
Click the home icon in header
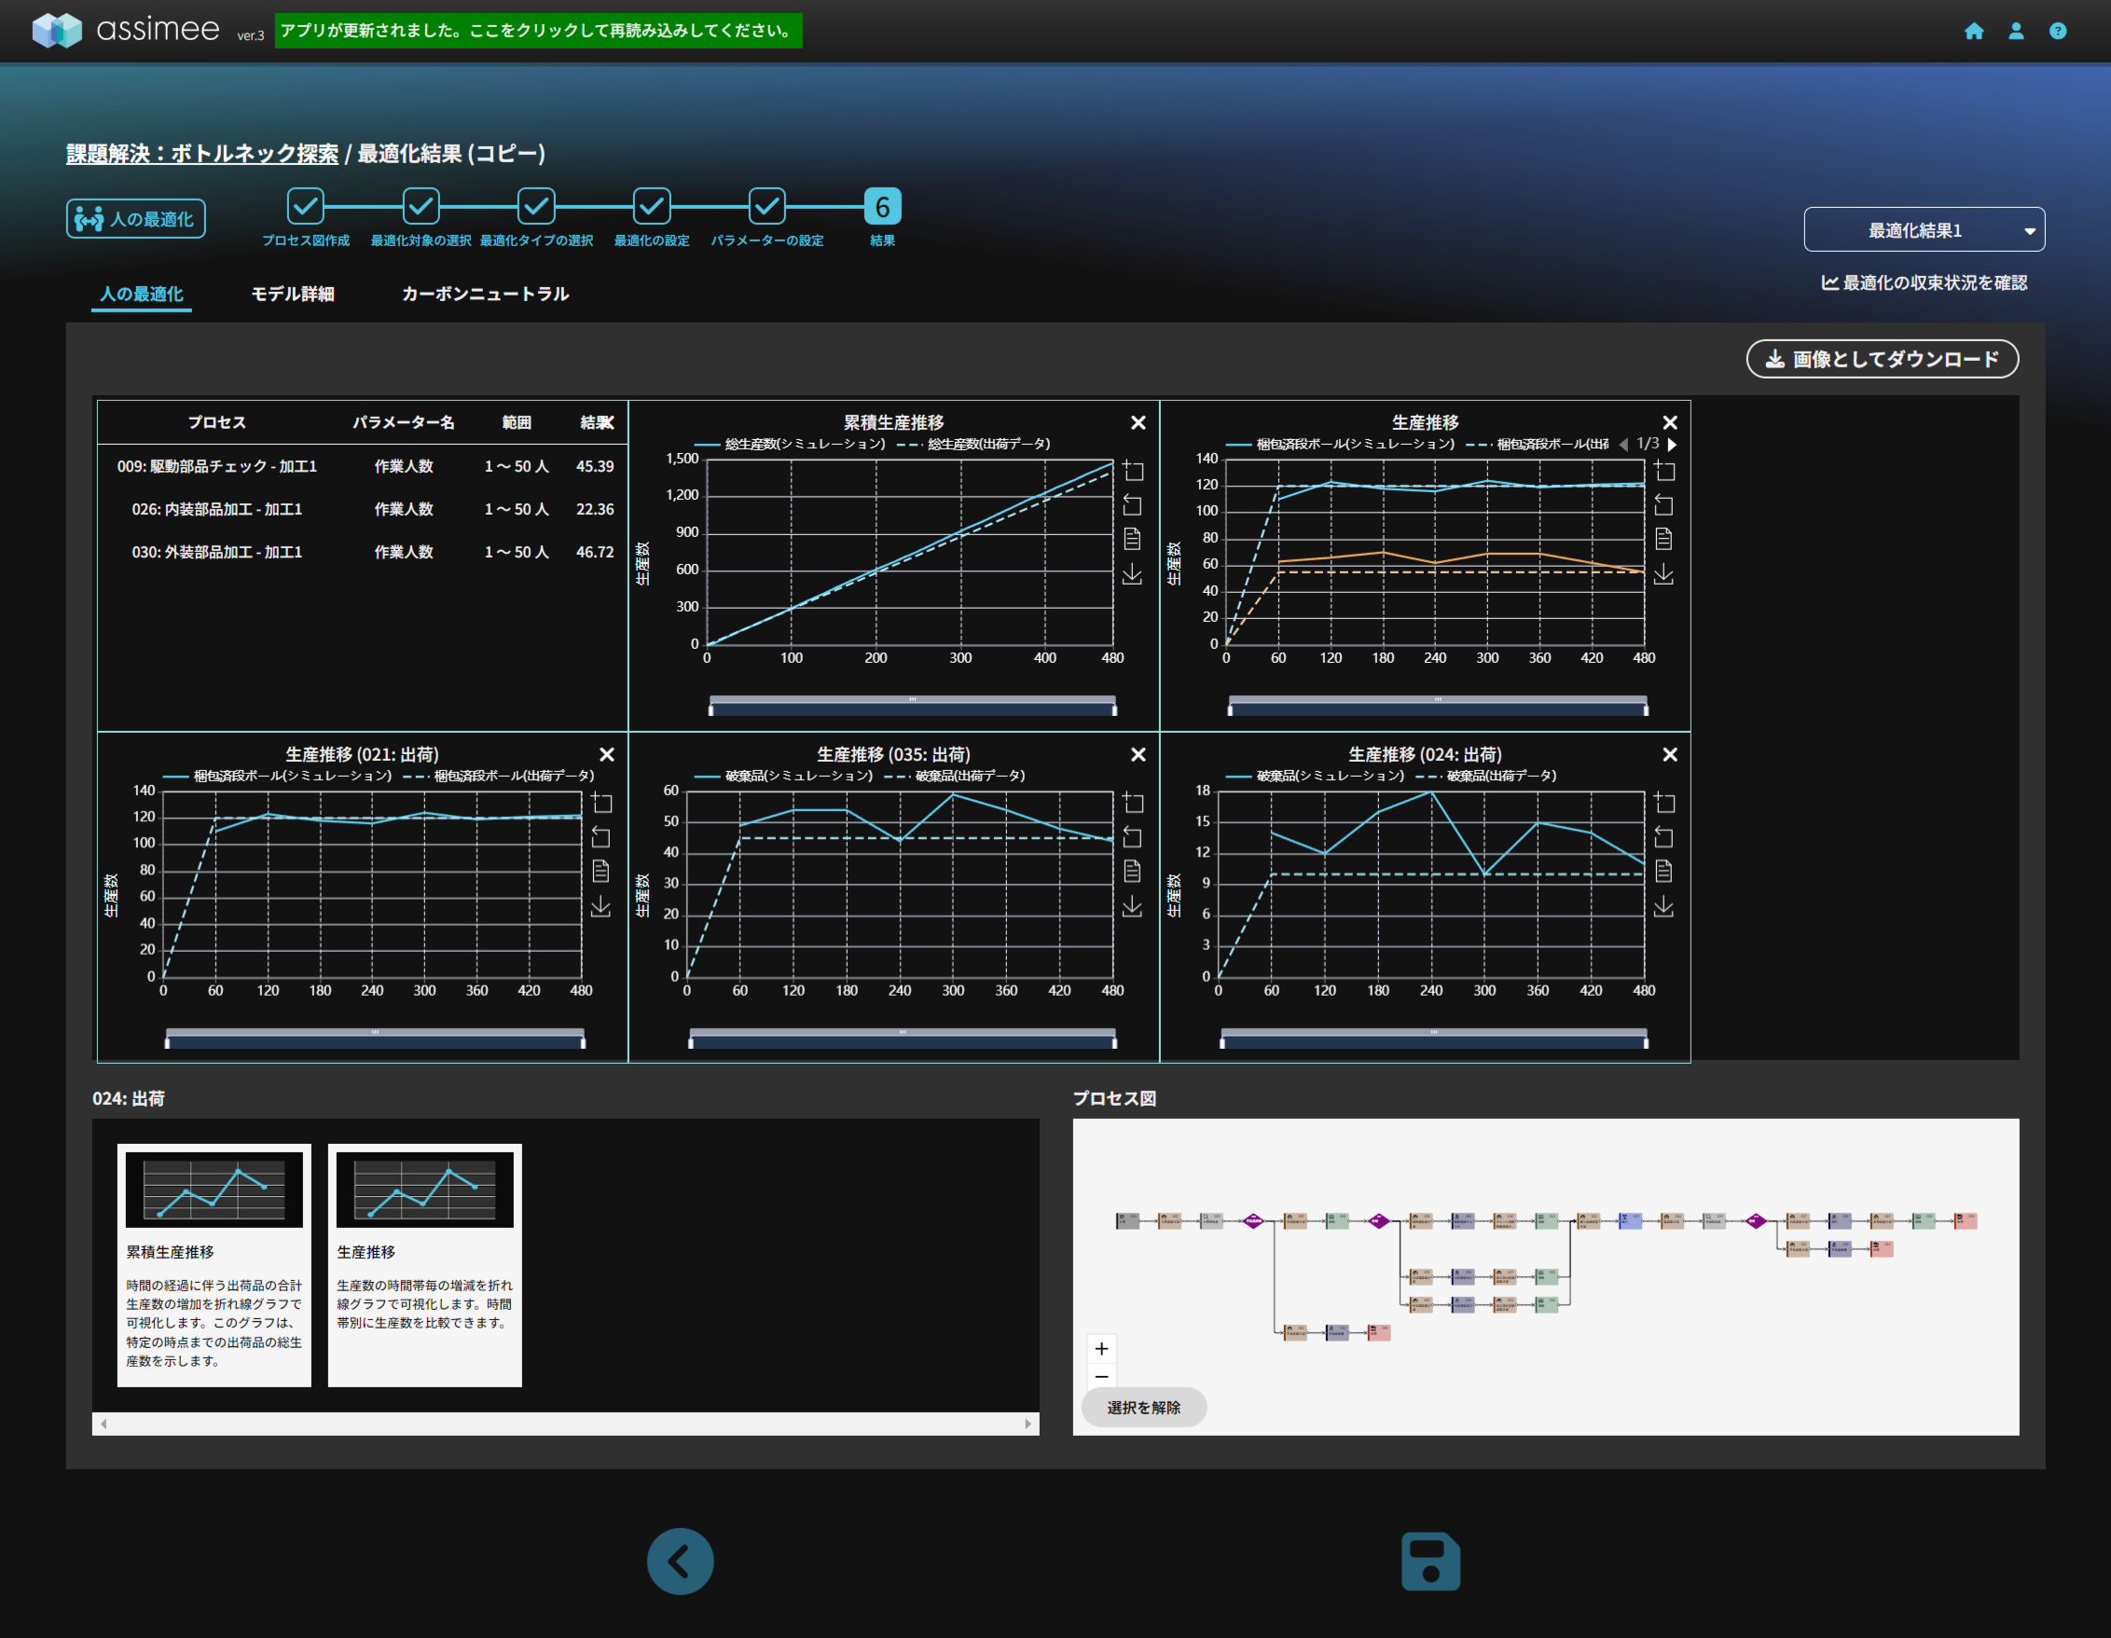[1973, 31]
